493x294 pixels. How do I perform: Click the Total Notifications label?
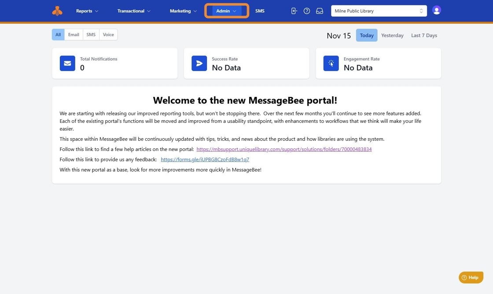pyautogui.click(x=99, y=59)
